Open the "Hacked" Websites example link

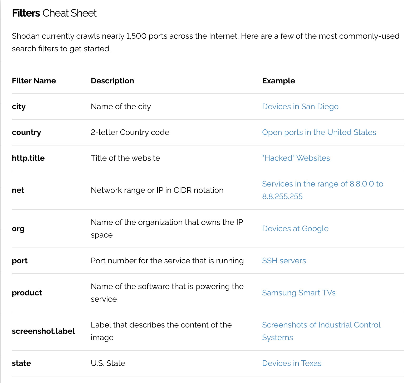[x=296, y=158]
